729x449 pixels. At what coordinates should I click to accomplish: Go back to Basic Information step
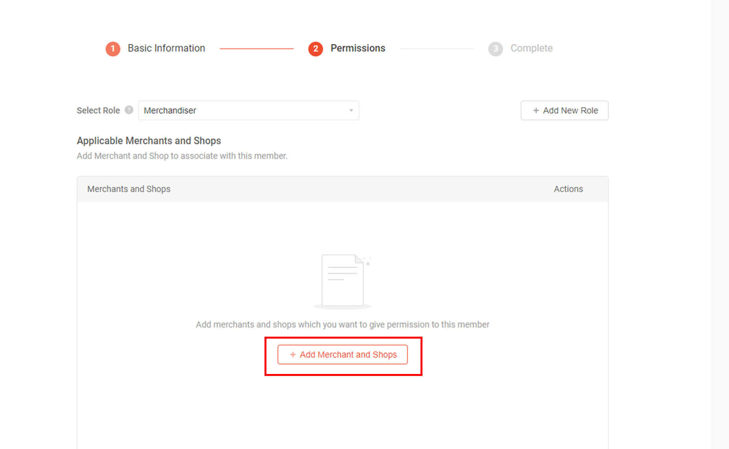coord(166,48)
